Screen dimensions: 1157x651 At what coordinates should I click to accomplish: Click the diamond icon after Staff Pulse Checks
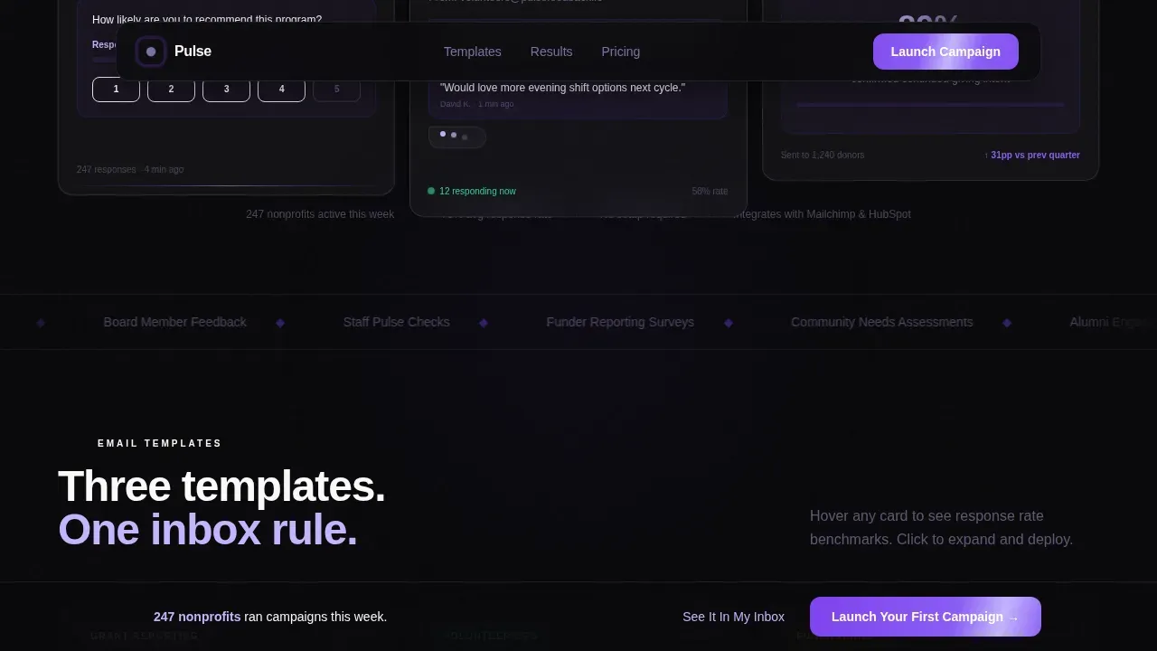tap(484, 323)
